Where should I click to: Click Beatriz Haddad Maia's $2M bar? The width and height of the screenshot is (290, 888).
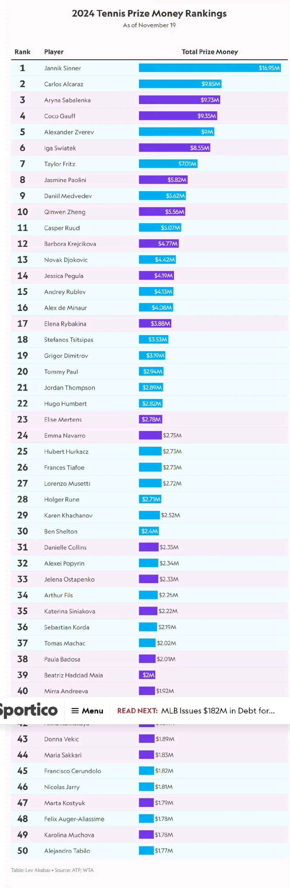point(147,675)
